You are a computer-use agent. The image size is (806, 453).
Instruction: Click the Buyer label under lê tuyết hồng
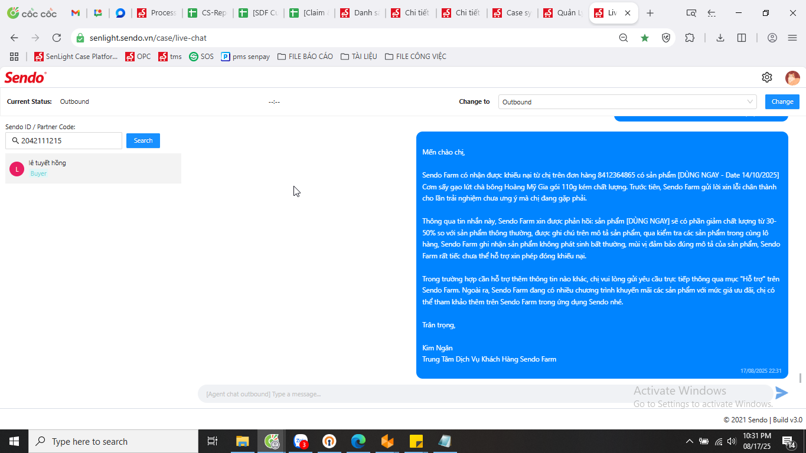pos(38,173)
